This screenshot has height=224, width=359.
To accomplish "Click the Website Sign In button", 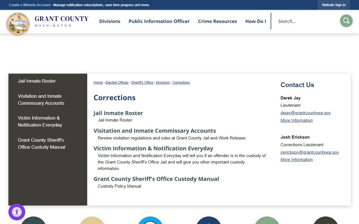I will 333,5.
